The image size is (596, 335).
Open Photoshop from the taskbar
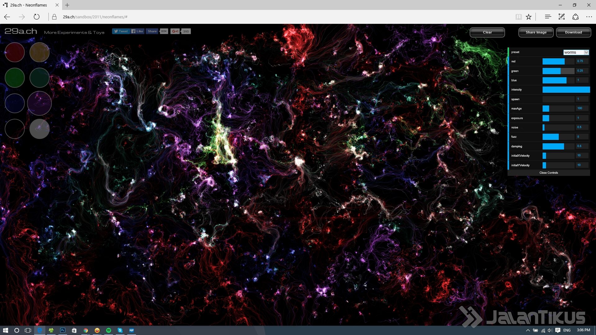[x=63, y=330]
